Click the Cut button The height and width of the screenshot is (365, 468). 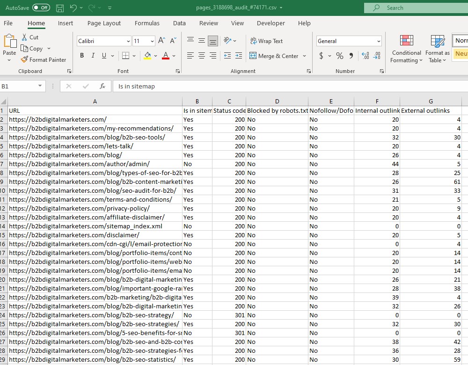pyautogui.click(x=30, y=37)
